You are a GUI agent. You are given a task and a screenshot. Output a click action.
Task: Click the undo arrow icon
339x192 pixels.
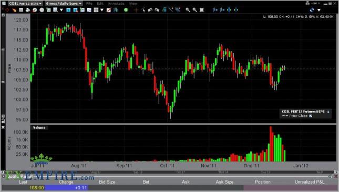(150, 10)
